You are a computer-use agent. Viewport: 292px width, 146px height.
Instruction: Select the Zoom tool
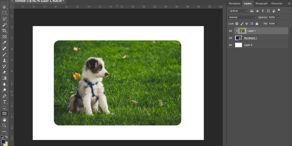coord(4,125)
